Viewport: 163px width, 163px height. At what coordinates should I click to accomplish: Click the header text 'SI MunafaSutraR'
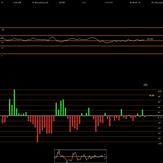40,3
